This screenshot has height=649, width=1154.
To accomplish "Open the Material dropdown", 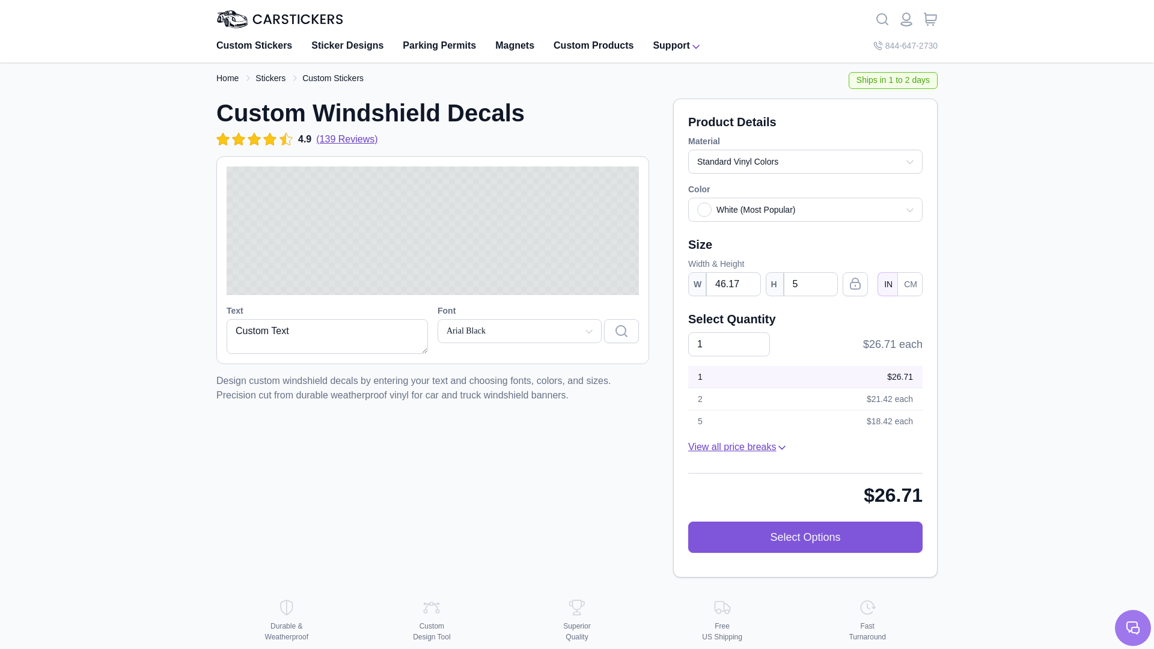I will coord(805,162).
